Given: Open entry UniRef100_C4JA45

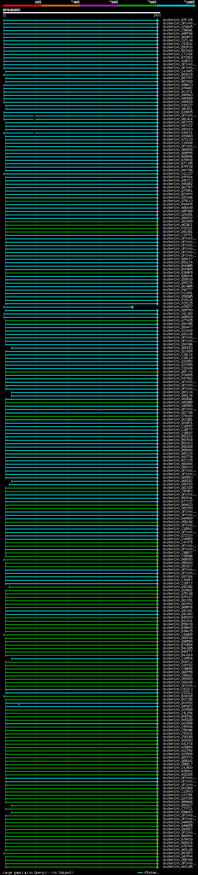Looking at the screenshot, I should pyautogui.click(x=178, y=71).
